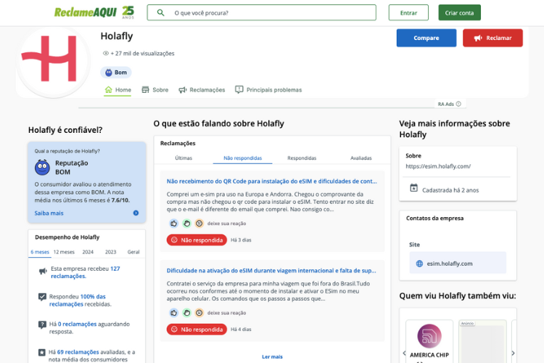The width and height of the screenshot is (544, 363).
Task: Click sad-face reaction on QR Code complaint
Action: click(x=199, y=224)
